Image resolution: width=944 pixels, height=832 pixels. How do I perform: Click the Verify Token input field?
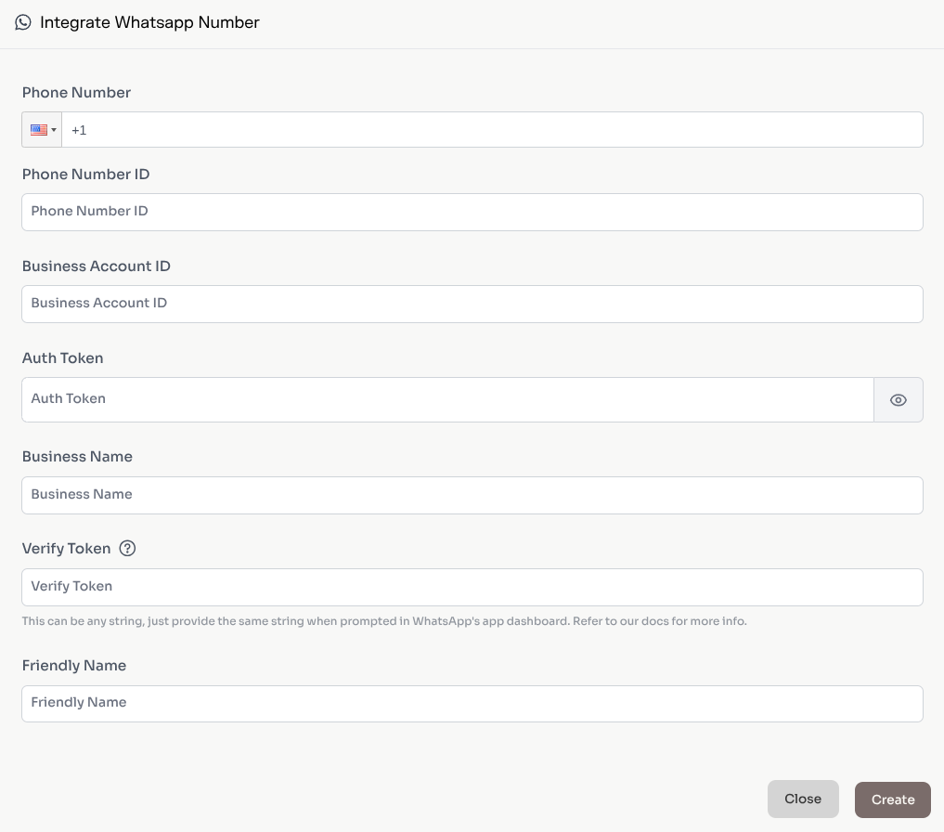(x=371, y=587)
